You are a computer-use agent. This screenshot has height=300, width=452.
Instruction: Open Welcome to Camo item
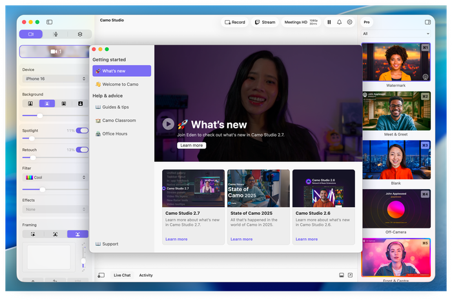(x=121, y=84)
